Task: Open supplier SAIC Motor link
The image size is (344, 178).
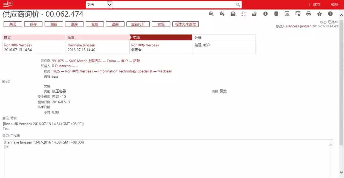Action: point(96,61)
